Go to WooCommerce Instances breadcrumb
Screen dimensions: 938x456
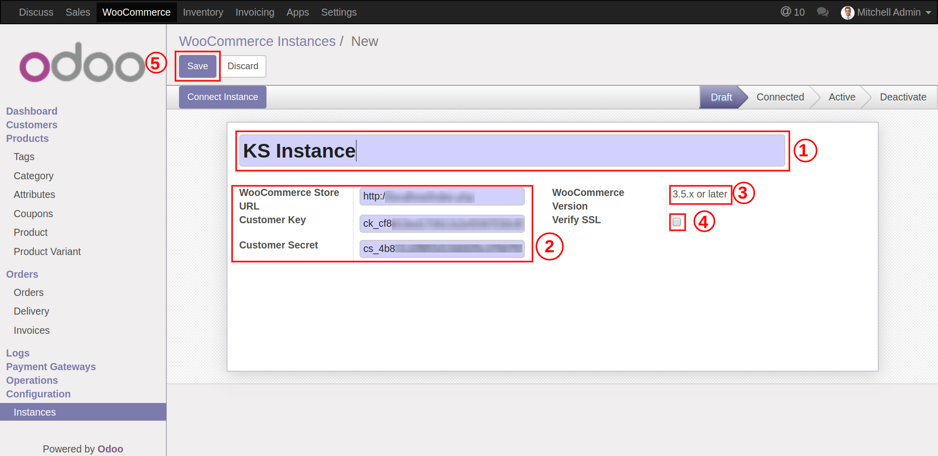pyautogui.click(x=257, y=41)
